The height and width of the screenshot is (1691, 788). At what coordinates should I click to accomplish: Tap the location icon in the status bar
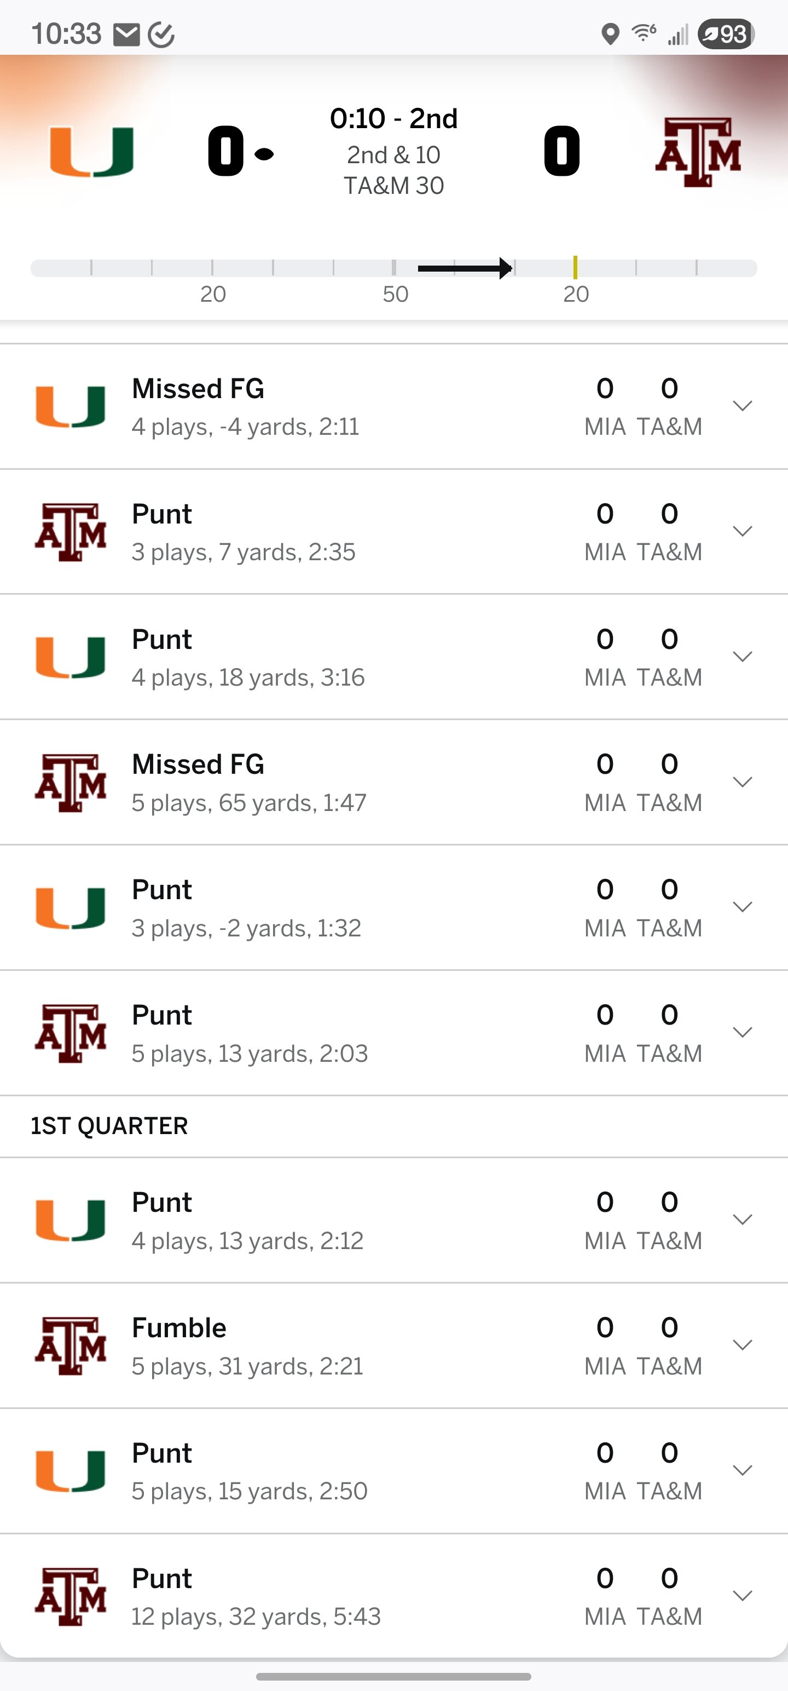(x=610, y=34)
